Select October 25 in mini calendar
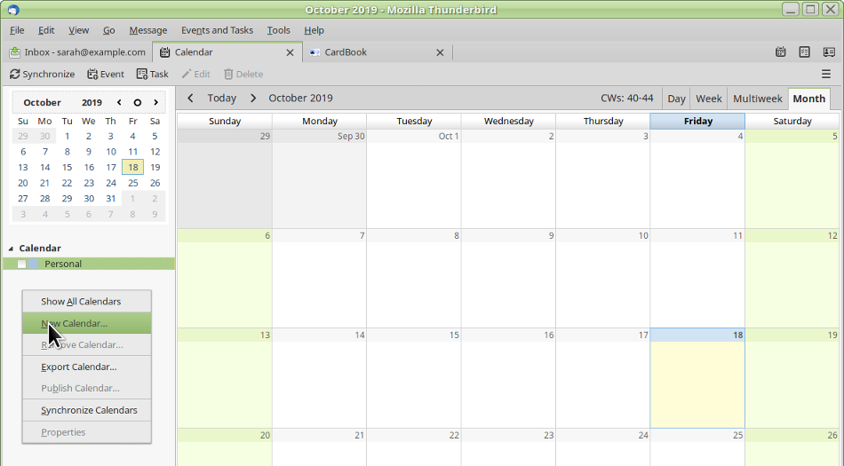The image size is (844, 466). pos(132,183)
